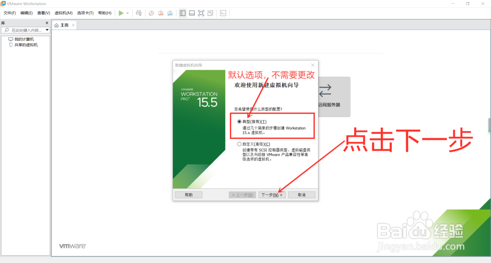Image resolution: width=491 pixels, height=263 pixels.
Task: Switch to the 主页 tab
Action: click(64, 26)
